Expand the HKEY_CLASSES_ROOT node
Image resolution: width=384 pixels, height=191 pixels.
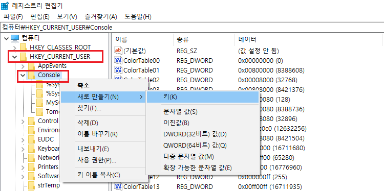click(x=15, y=47)
